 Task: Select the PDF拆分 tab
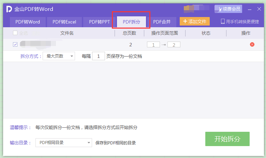click(x=132, y=22)
